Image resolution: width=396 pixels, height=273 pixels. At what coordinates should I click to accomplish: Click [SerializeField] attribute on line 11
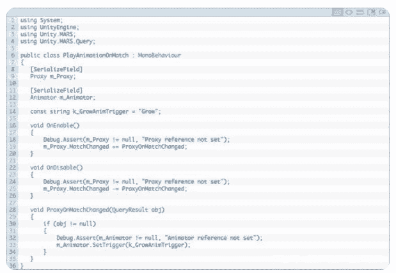click(56, 91)
